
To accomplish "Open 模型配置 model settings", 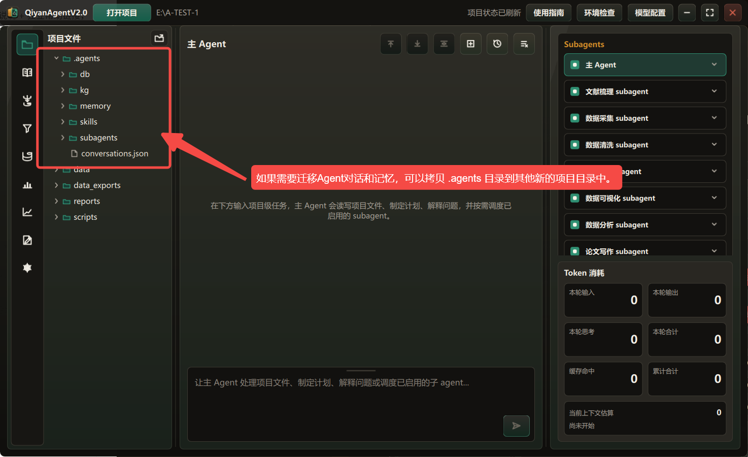I will coord(650,13).
